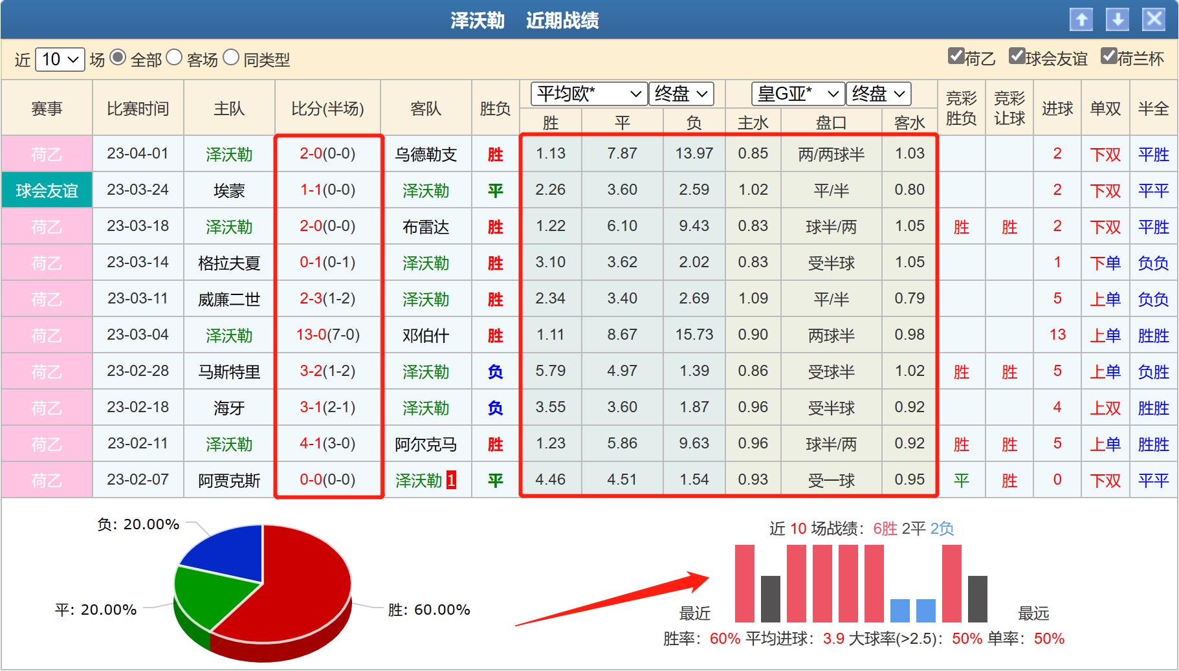Click the 球会友谊 league badge
The image size is (1179, 671).
pyautogui.click(x=45, y=190)
